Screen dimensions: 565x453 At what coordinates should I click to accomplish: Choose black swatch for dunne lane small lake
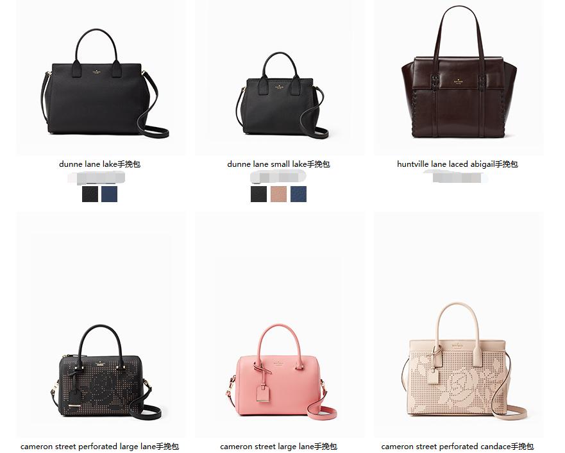pos(258,194)
